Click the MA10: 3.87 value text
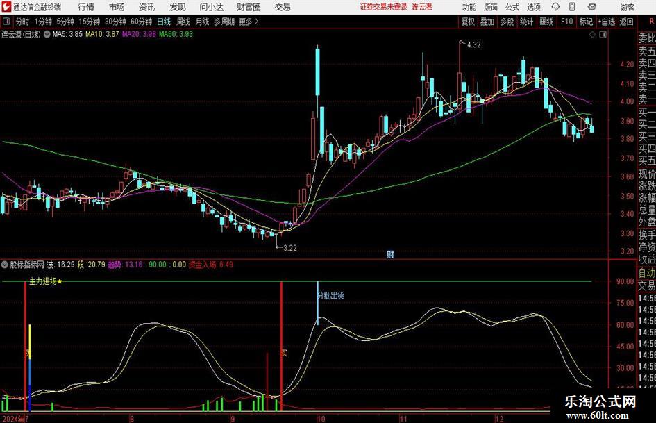This screenshot has height=423, width=656. (103, 34)
